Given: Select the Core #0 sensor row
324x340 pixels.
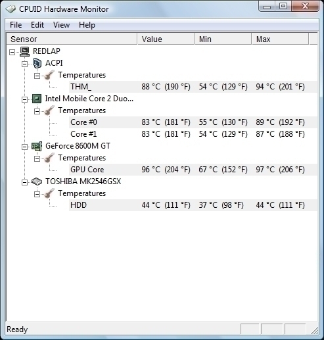Looking at the screenshot, I should coord(193,122).
